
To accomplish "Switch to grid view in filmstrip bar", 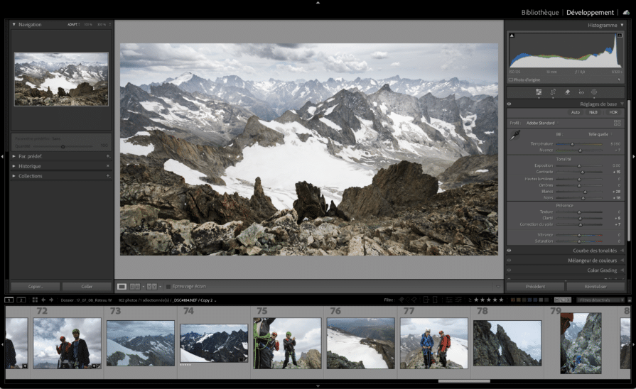I will (35, 300).
